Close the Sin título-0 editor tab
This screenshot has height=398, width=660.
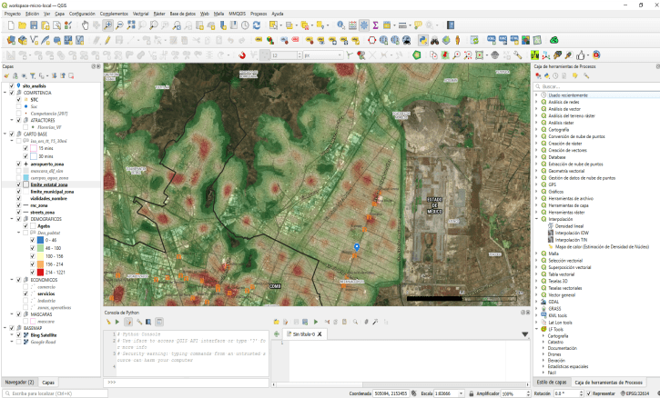pyautogui.click(x=320, y=334)
